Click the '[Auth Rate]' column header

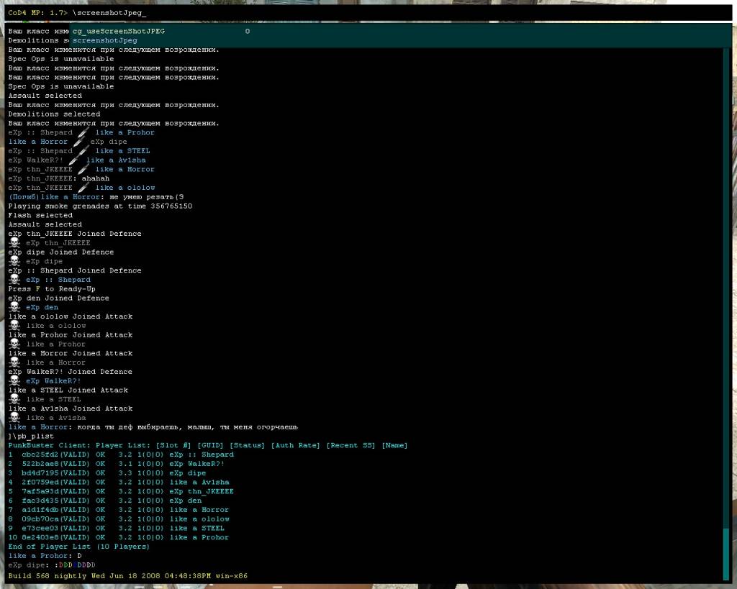coord(296,445)
